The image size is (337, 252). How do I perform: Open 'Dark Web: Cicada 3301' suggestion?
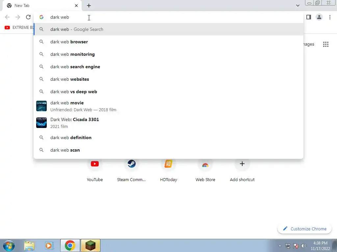168,123
